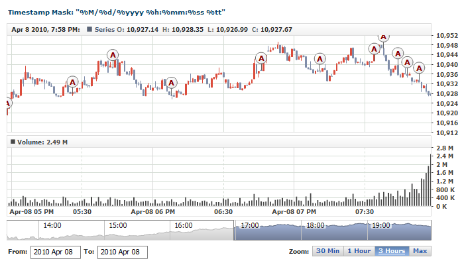Set zoom to 30 Min

328,251
